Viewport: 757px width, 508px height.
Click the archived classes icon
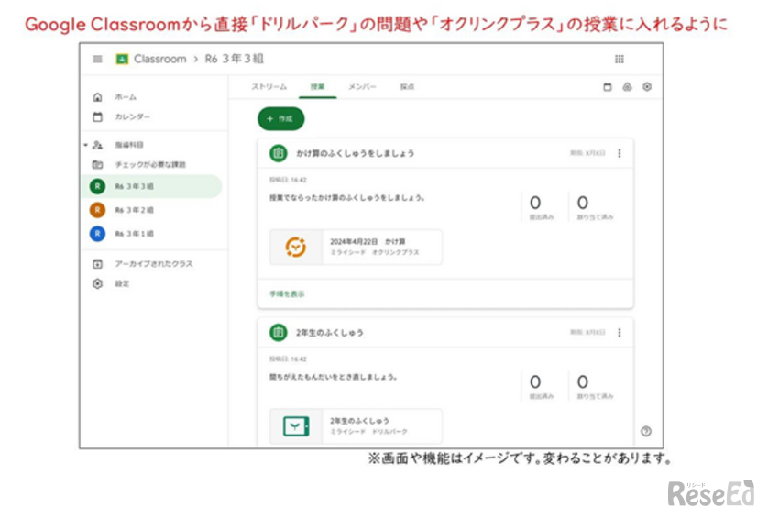click(x=97, y=264)
